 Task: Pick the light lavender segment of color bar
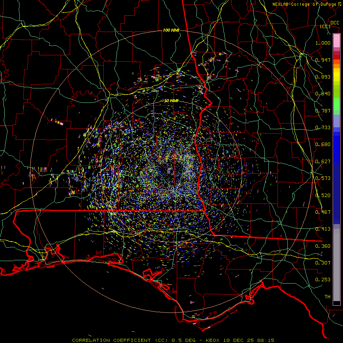pyautogui.click(x=337, y=121)
